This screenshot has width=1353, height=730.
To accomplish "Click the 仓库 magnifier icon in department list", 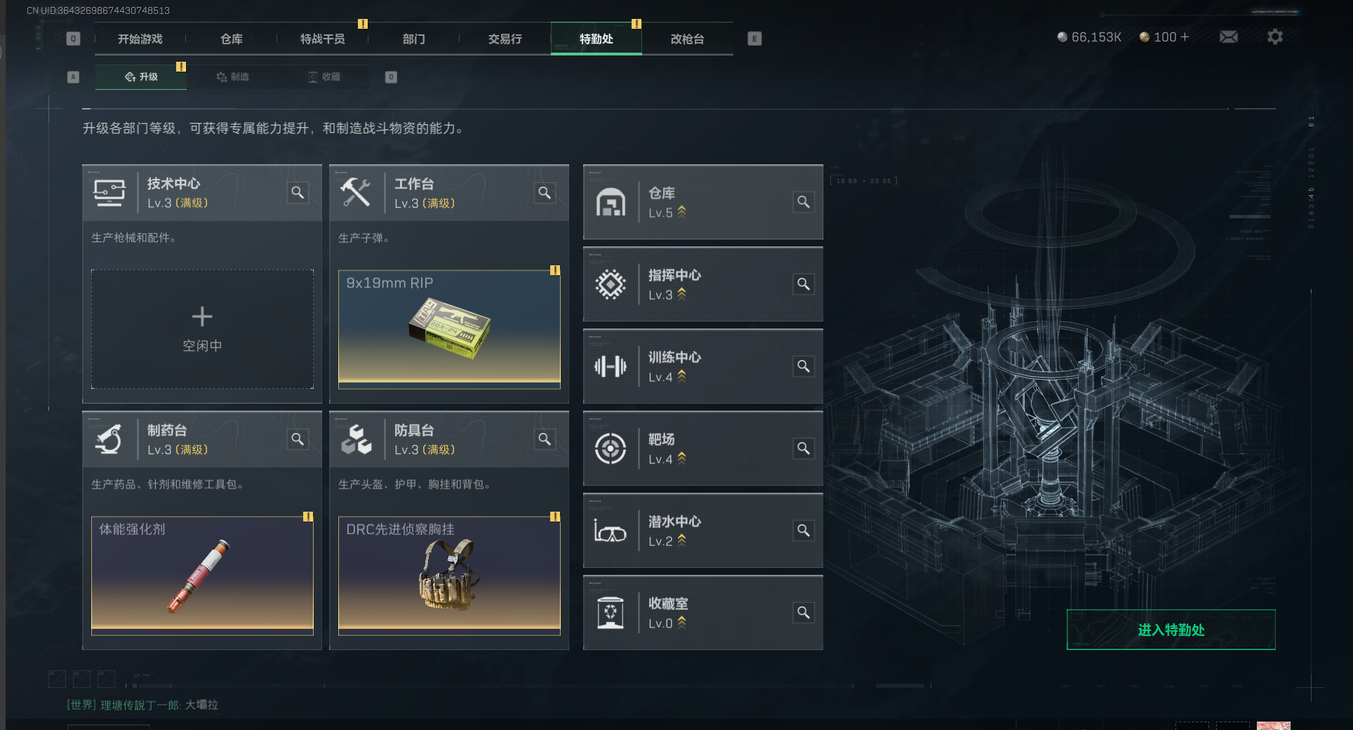I will (x=804, y=202).
